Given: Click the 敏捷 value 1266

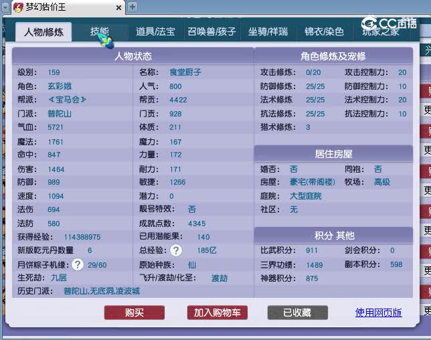Looking at the screenshot, I should click(x=177, y=182).
